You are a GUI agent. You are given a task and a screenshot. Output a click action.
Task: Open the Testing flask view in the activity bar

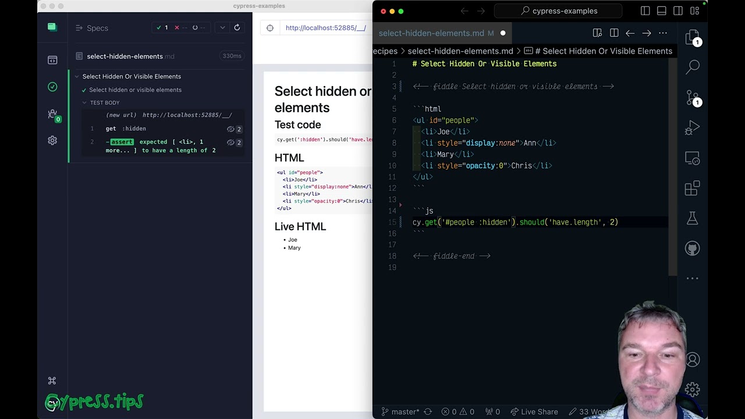tap(693, 218)
